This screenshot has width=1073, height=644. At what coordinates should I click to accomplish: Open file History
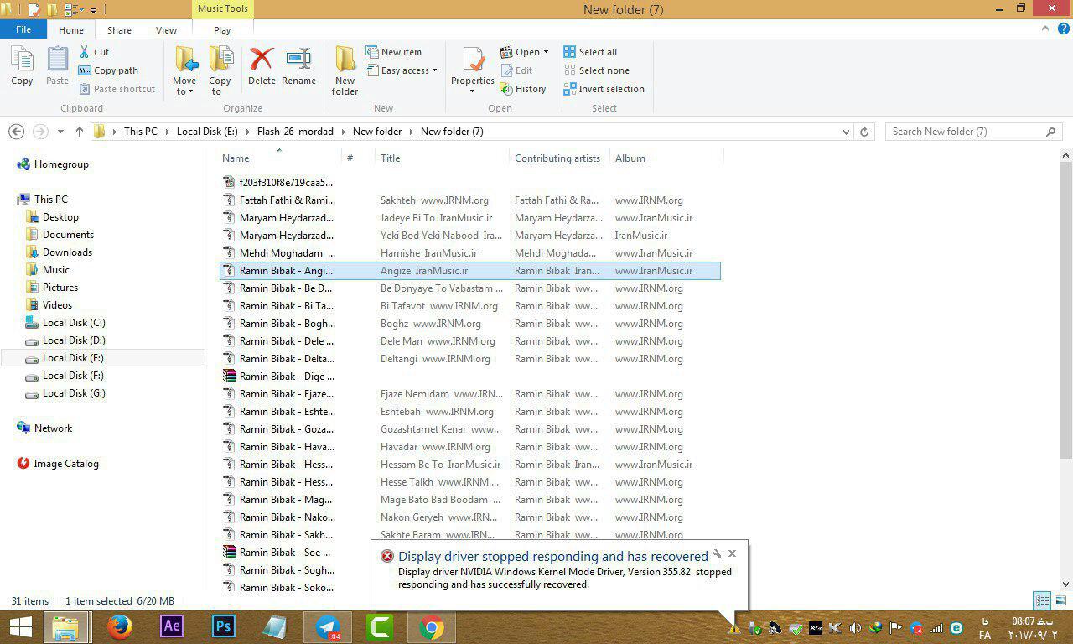(523, 89)
